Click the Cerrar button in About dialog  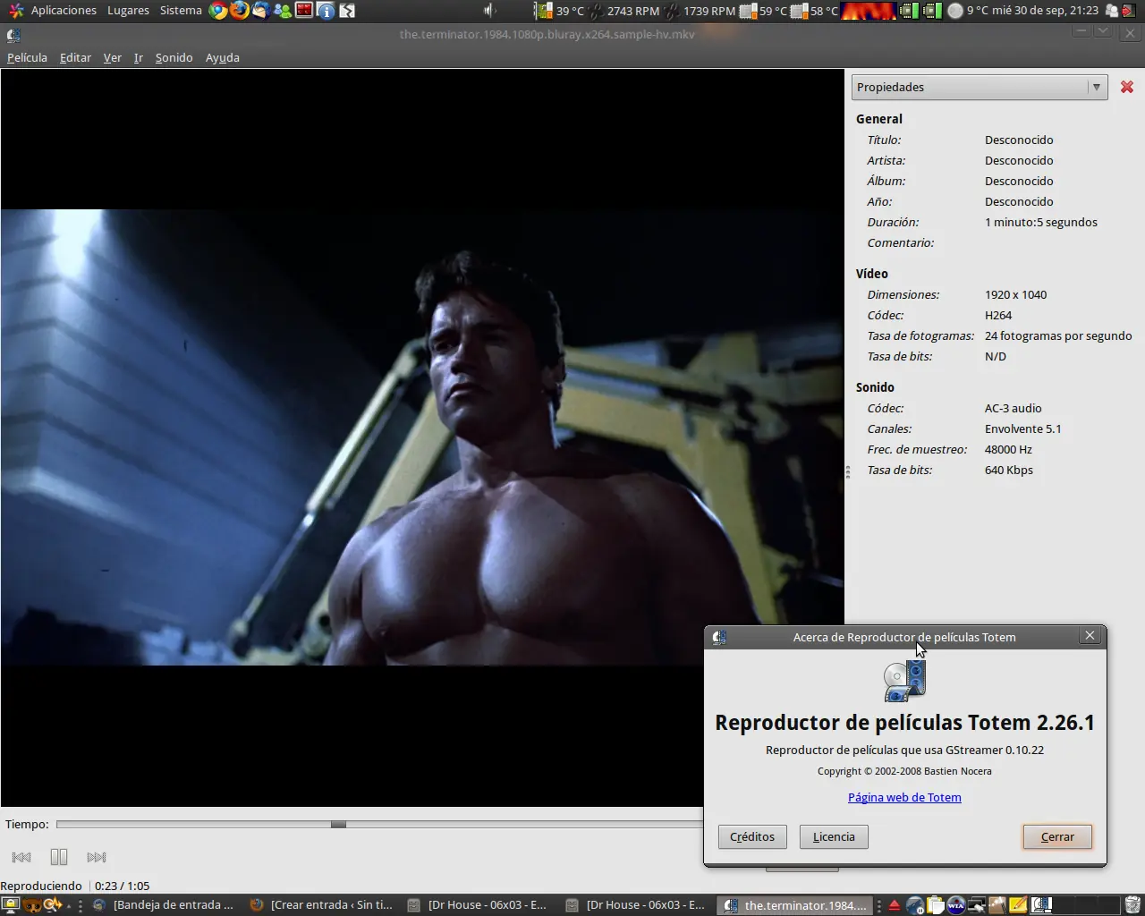[1057, 836]
